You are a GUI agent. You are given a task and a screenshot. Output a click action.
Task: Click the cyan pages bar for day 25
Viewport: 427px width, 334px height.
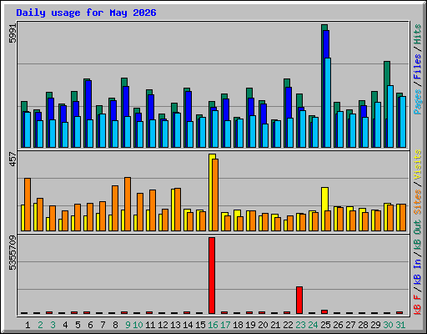tap(328, 103)
